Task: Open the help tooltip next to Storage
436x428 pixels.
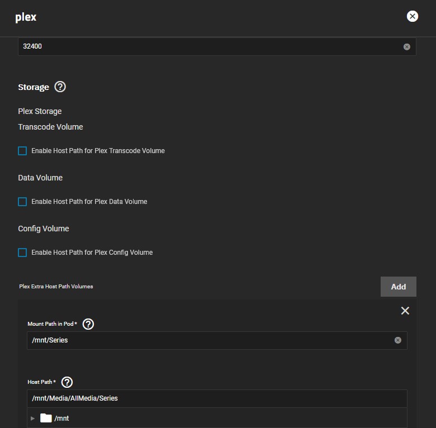Action: (x=60, y=87)
